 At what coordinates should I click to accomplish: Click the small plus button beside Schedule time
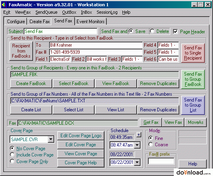(x=139, y=135)
